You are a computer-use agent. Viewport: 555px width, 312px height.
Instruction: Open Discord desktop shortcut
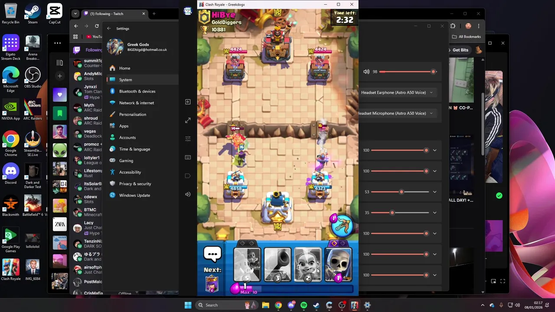(10, 174)
